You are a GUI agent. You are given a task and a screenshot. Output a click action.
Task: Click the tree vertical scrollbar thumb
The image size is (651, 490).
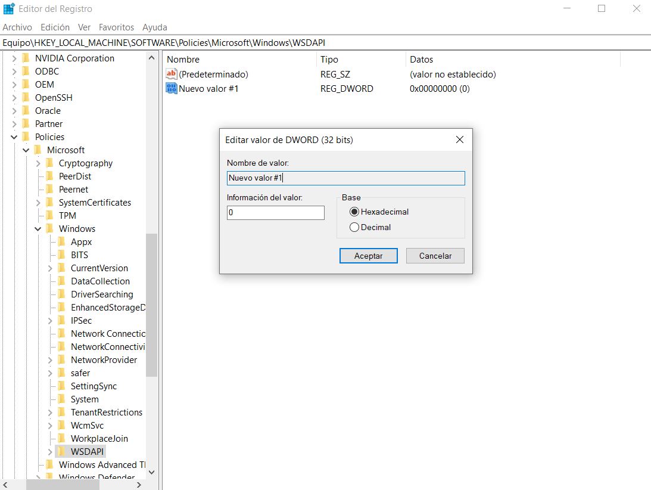click(151, 305)
